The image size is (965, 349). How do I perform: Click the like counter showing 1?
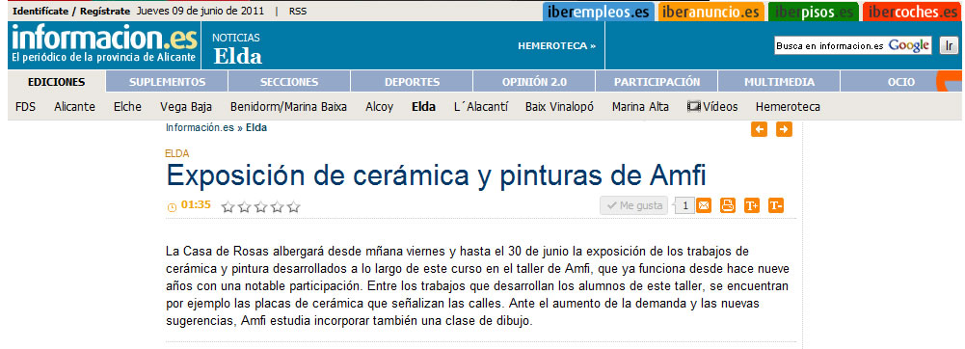pos(685,205)
